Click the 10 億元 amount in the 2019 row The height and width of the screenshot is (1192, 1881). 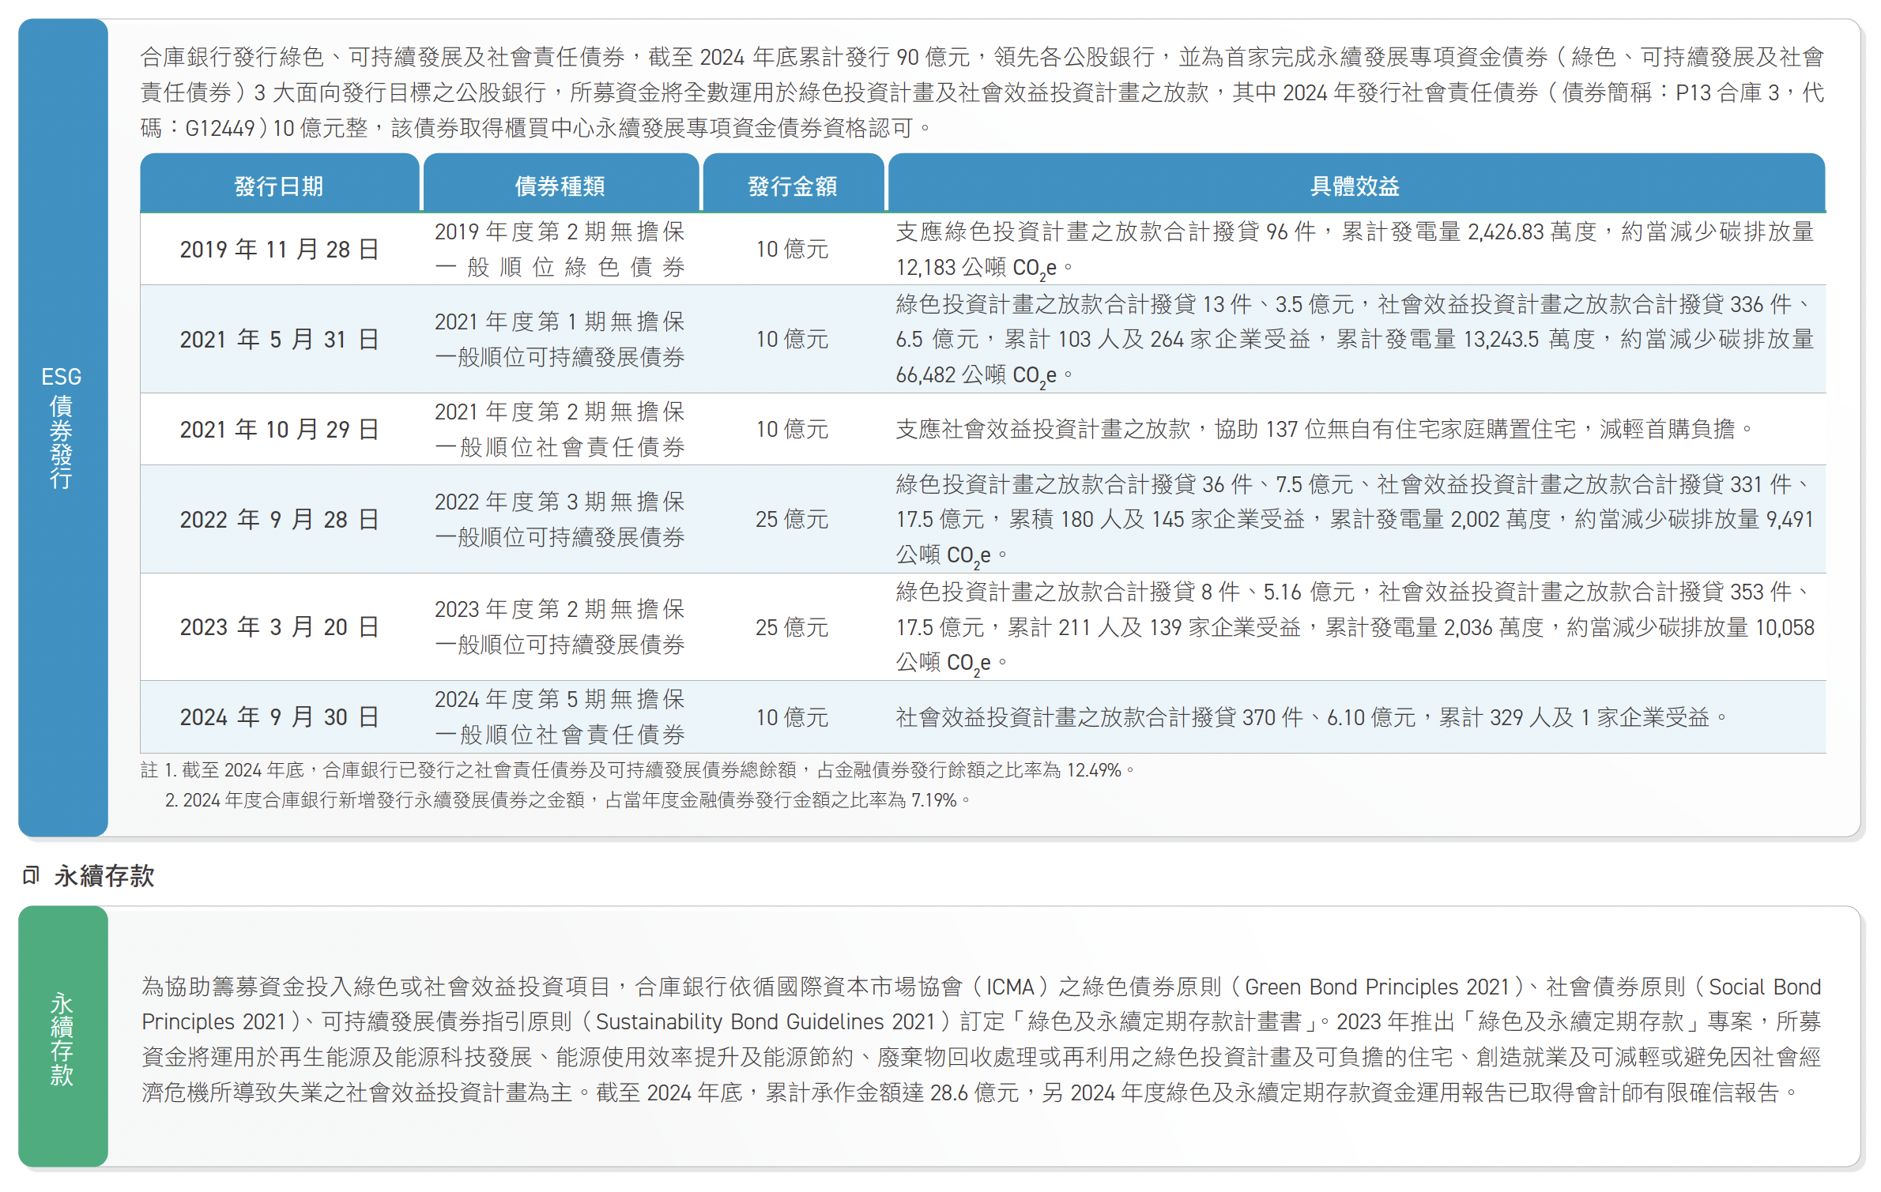[x=792, y=250]
